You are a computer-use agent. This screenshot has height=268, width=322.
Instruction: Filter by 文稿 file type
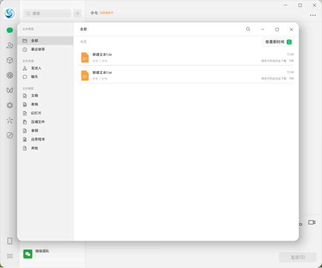[45, 95]
